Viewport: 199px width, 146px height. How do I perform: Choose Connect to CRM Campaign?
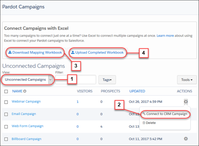[165, 114]
